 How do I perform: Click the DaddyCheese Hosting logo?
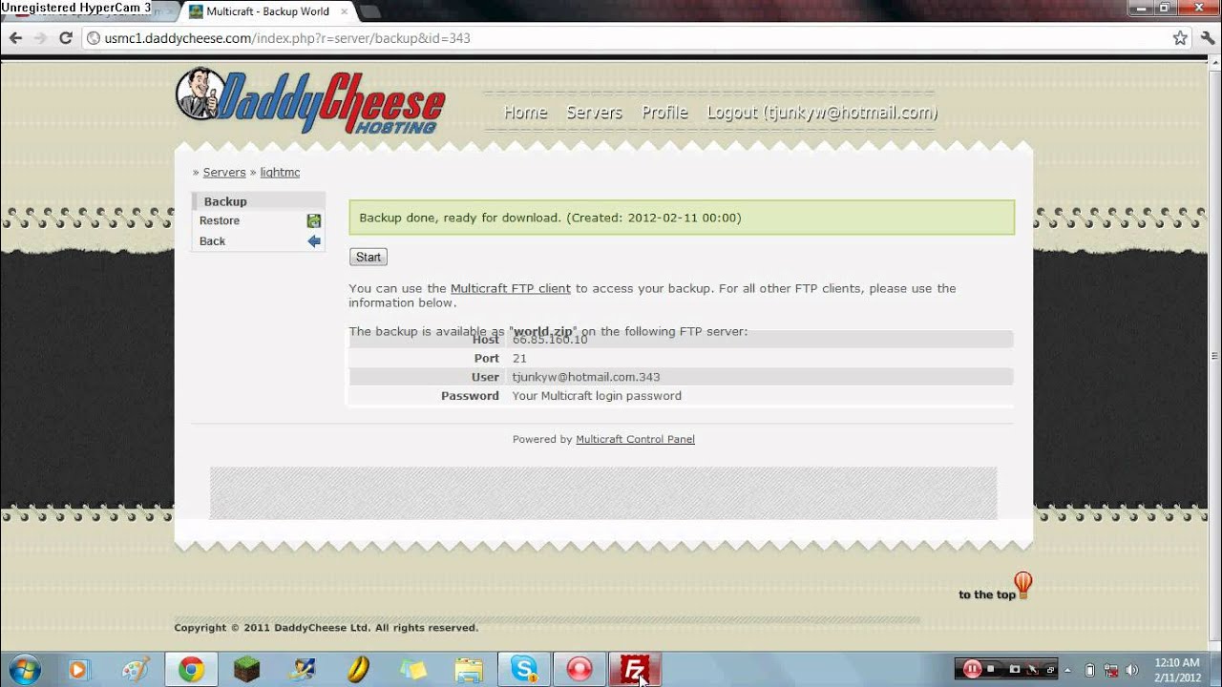pyautogui.click(x=311, y=101)
